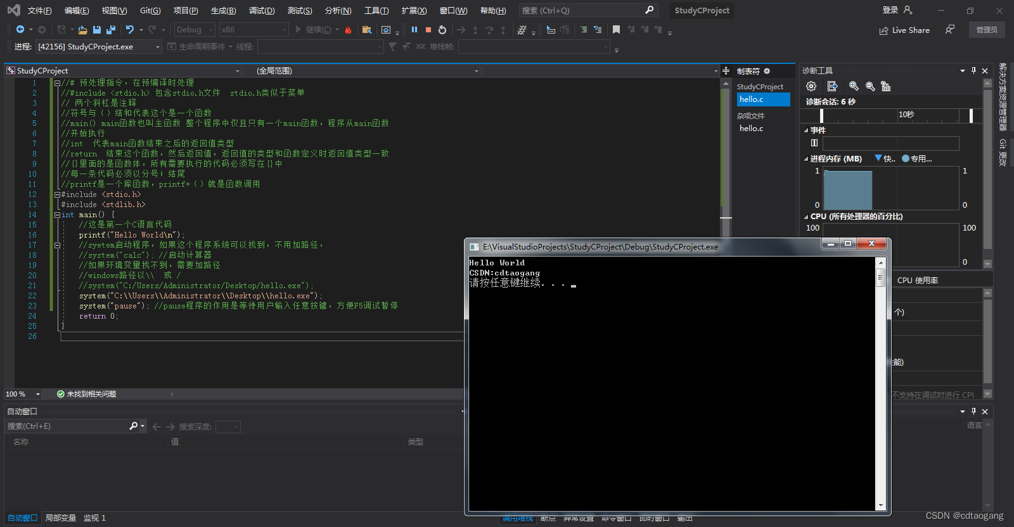Click the tab settings gear beside 制表符
The height and width of the screenshot is (527, 1014).
pos(767,71)
